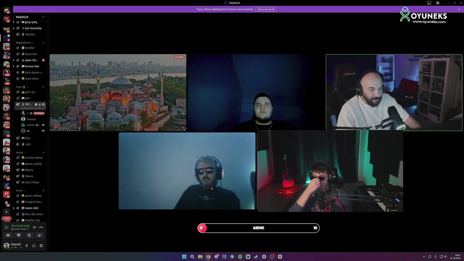
Task: Focus the green-lit studio webcam tile
Action: pyautogui.click(x=330, y=171)
